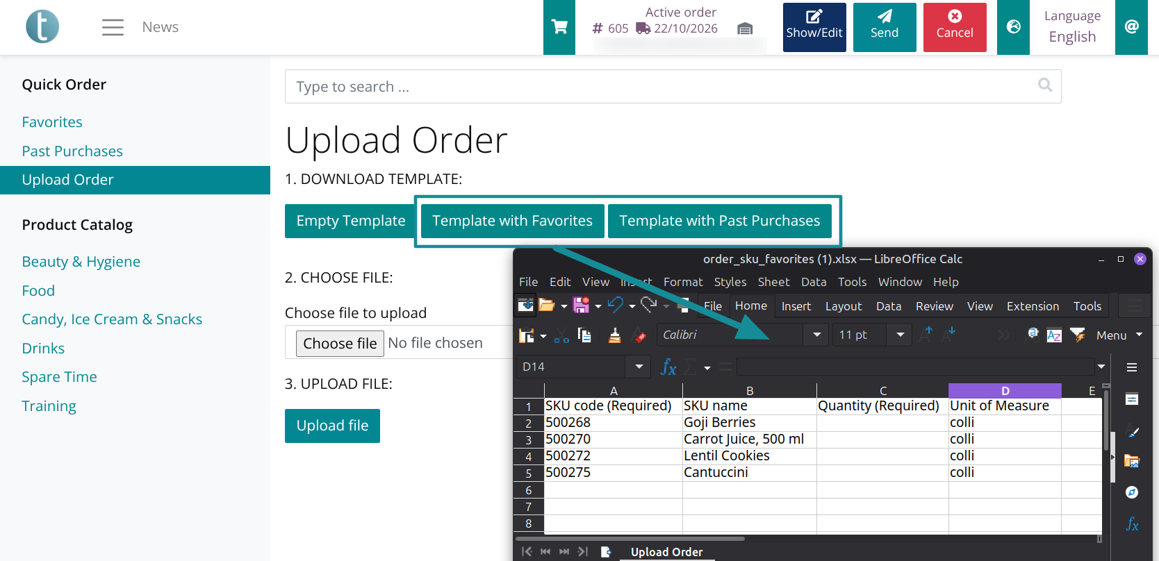Select the Upload Order sheet tab

tap(666, 552)
